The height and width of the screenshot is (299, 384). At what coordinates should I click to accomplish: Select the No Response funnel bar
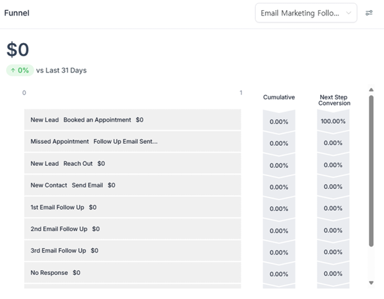(132, 273)
